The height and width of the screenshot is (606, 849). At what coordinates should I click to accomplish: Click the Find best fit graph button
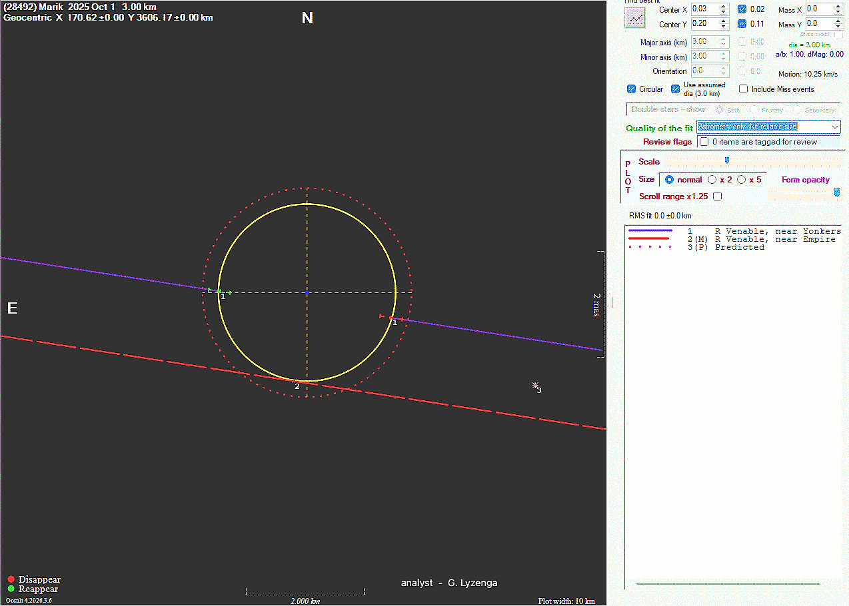tap(634, 18)
